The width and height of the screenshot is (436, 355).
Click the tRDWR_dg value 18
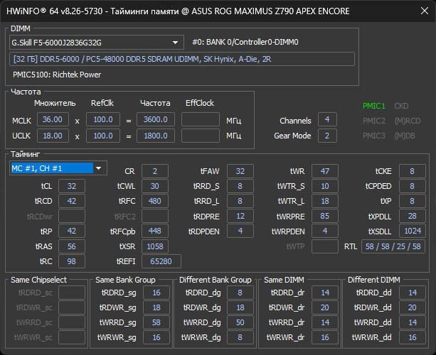tap(240, 307)
